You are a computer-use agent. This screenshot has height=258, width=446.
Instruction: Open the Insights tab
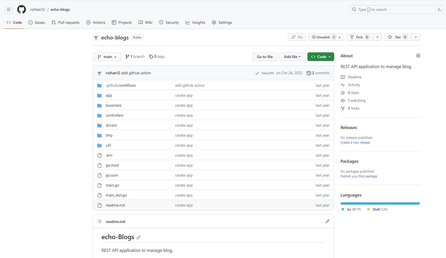click(x=195, y=22)
